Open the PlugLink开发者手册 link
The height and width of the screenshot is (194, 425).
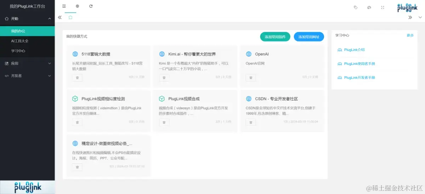click(359, 77)
